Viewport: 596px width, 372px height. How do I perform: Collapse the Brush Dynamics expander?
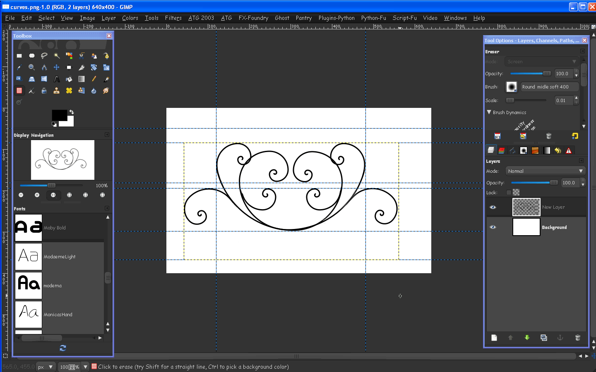pos(489,112)
